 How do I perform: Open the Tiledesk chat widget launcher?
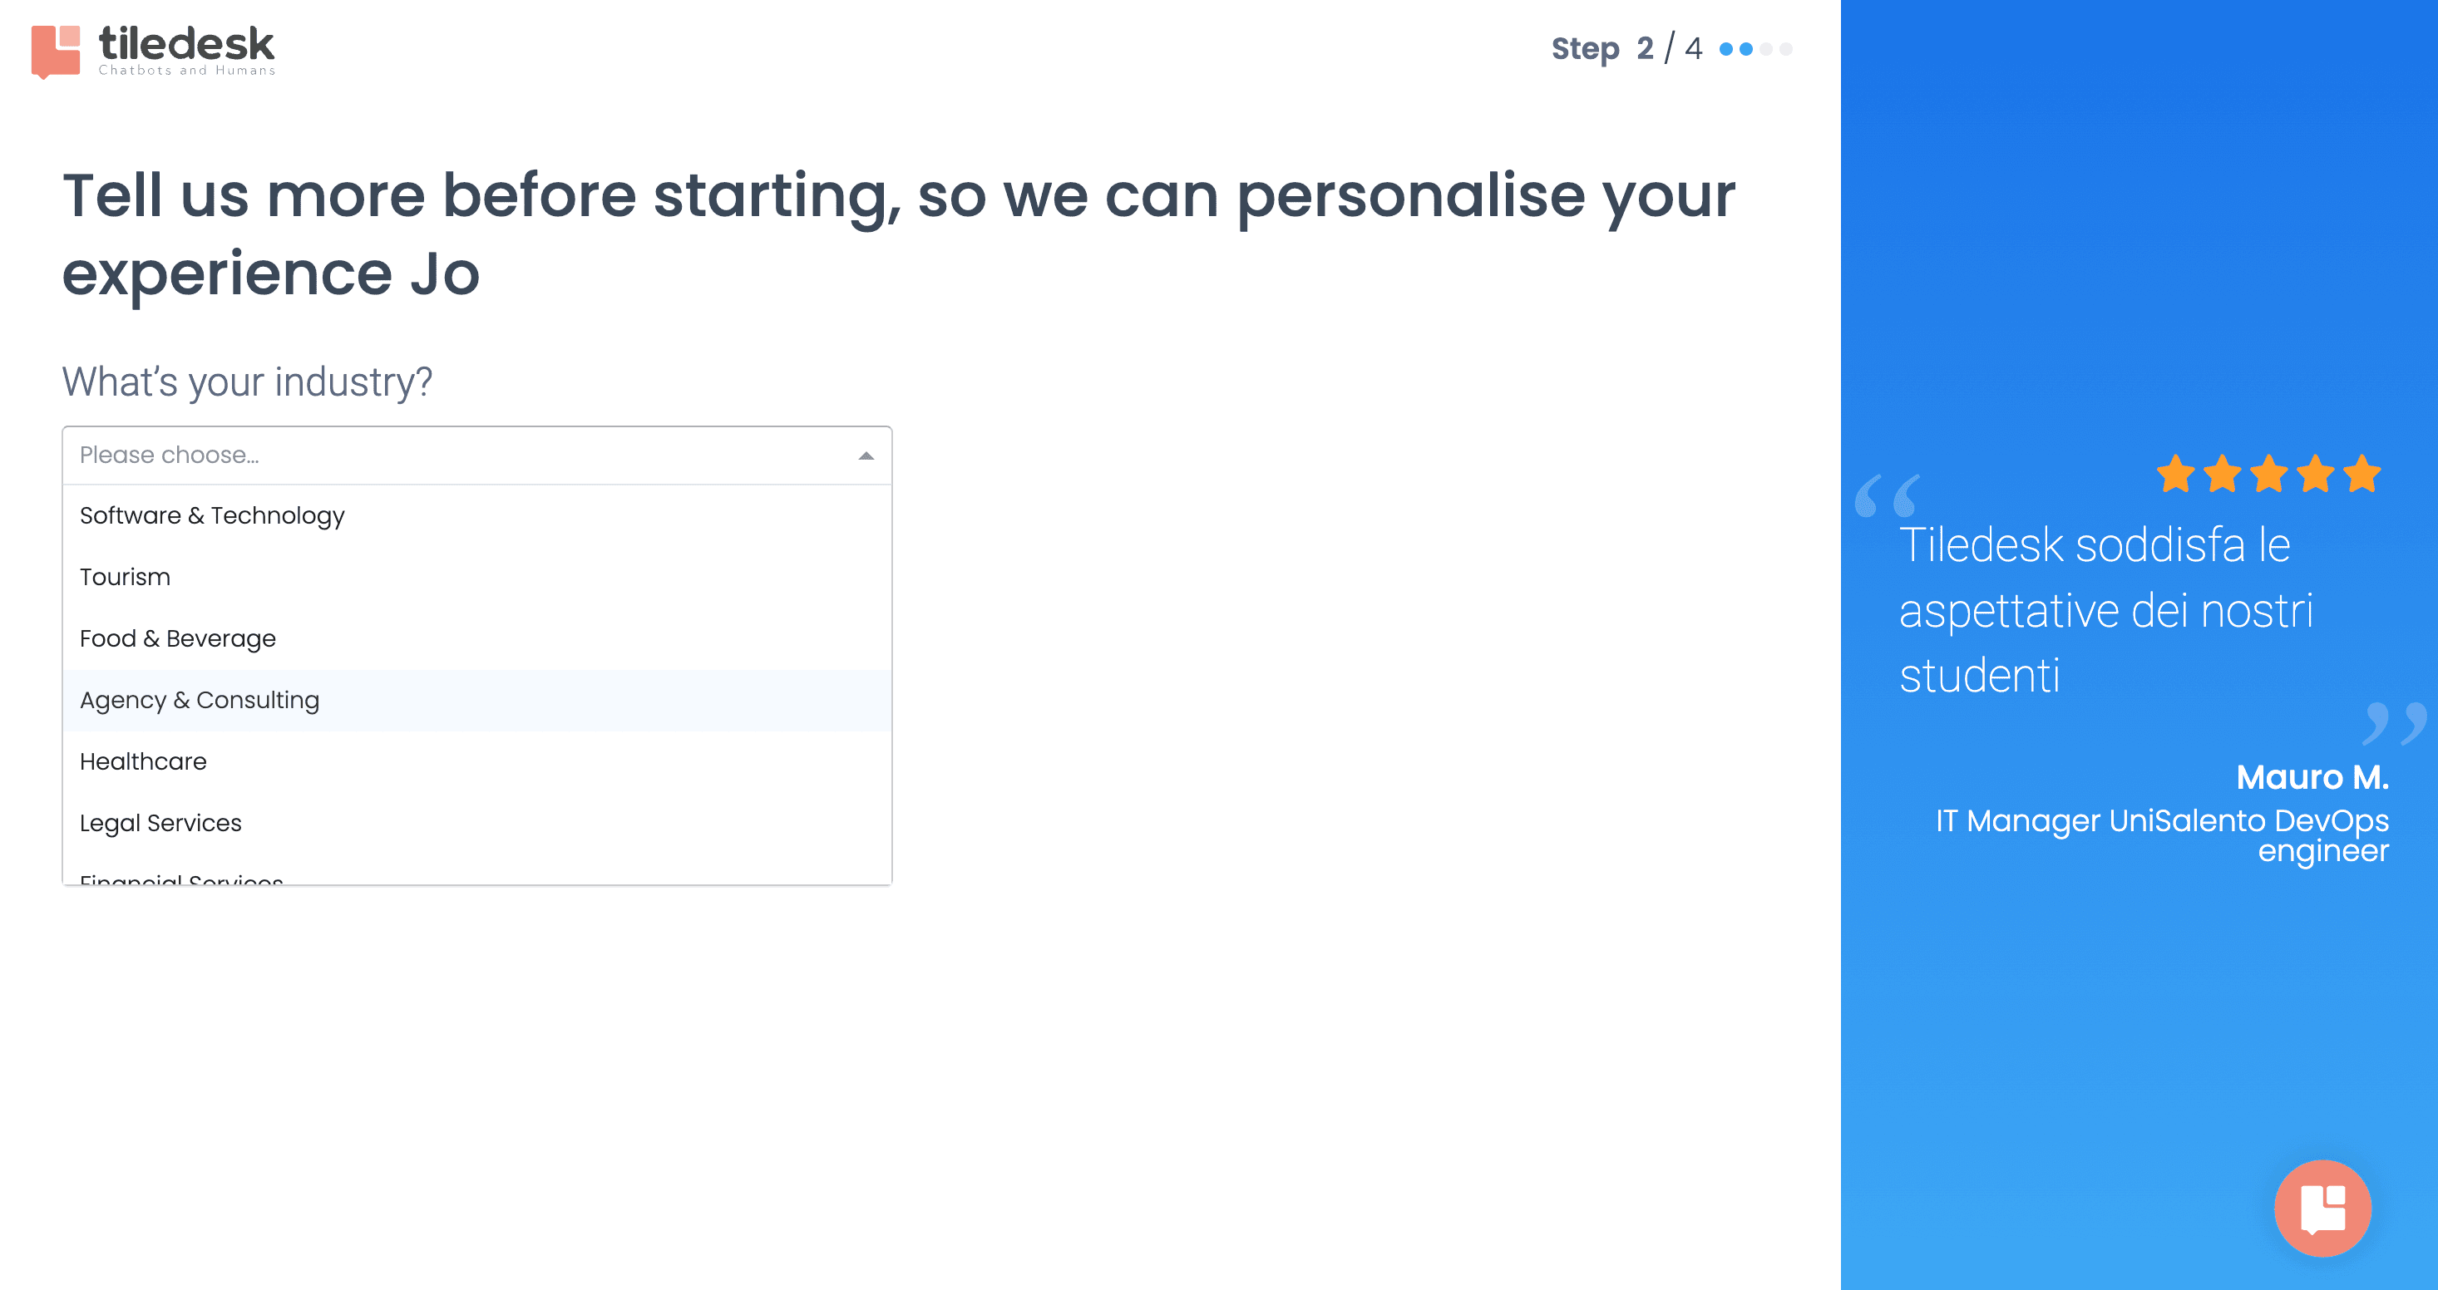pos(2322,1207)
